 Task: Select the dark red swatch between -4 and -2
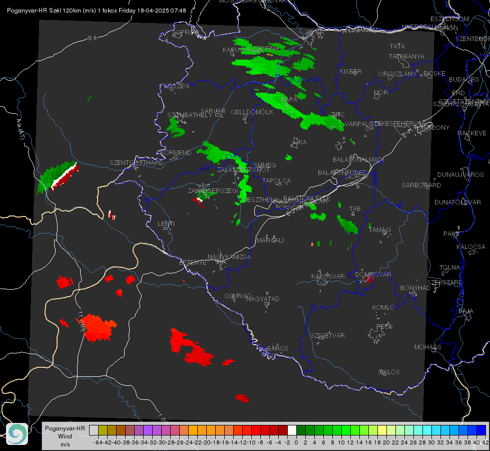283,430
